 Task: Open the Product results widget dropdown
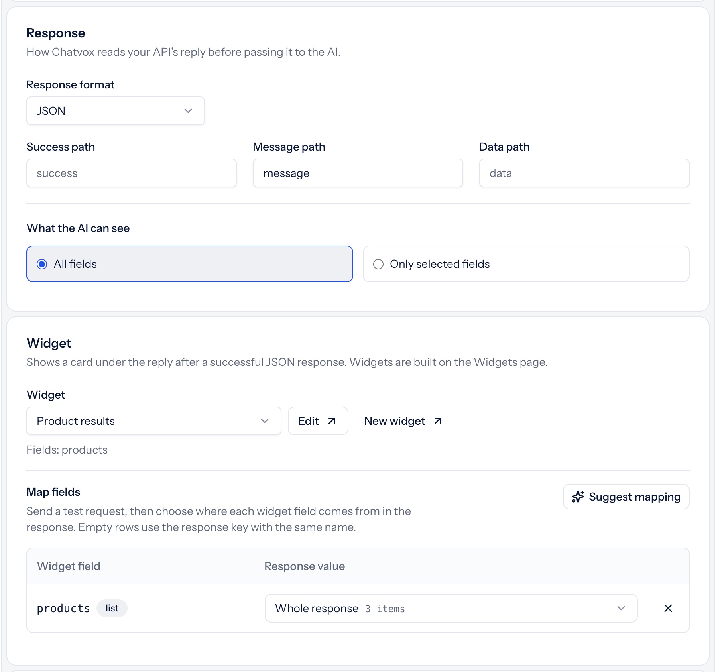pyautogui.click(x=154, y=421)
